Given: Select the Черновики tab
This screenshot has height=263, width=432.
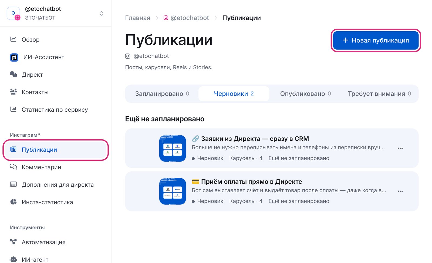Looking at the screenshot, I should tap(234, 94).
